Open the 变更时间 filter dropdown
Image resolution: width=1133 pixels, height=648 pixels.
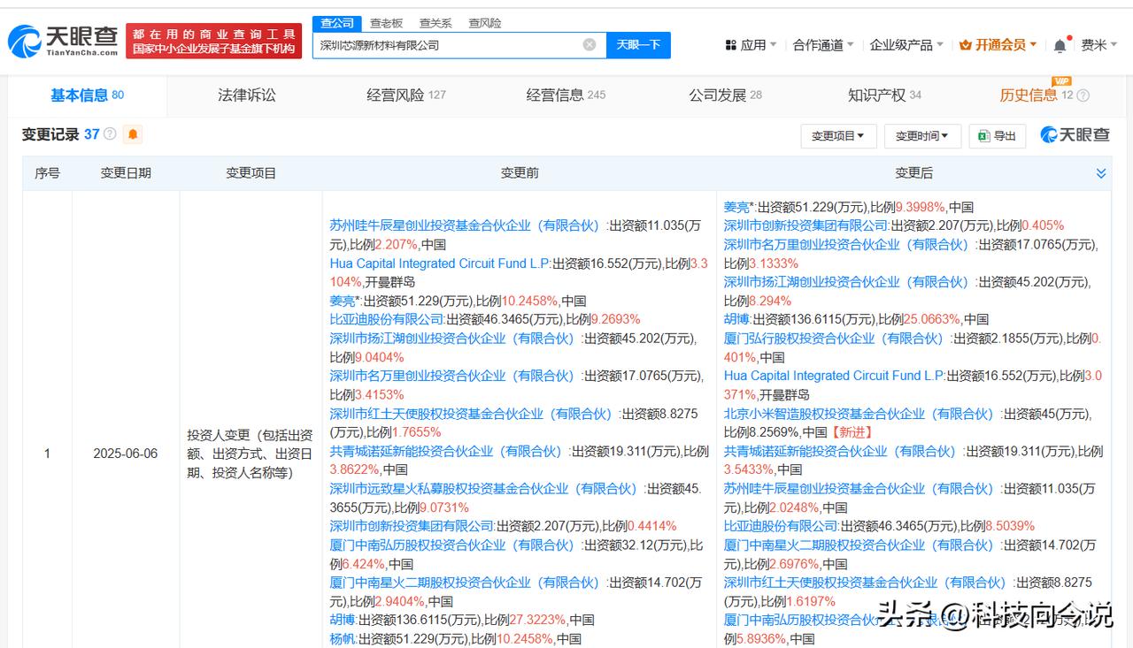point(921,135)
